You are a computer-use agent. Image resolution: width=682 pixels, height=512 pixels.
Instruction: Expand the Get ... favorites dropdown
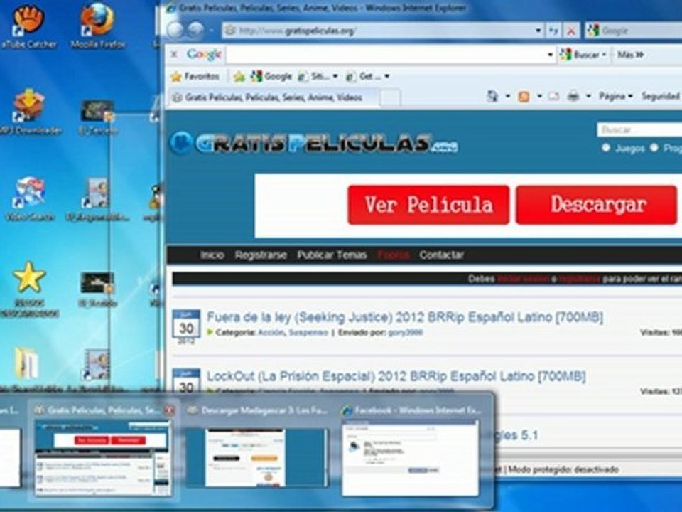(386, 77)
